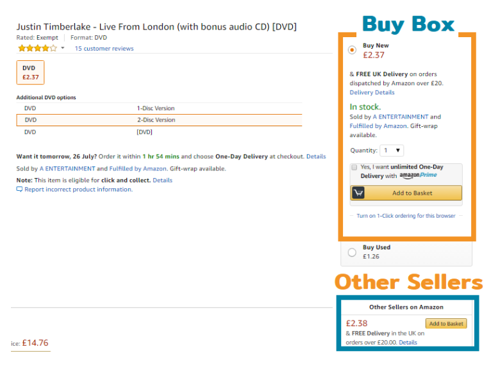Add the £2.38 other seller offer to basket
Image resolution: width=500 pixels, height=367 pixels.
pos(446,323)
